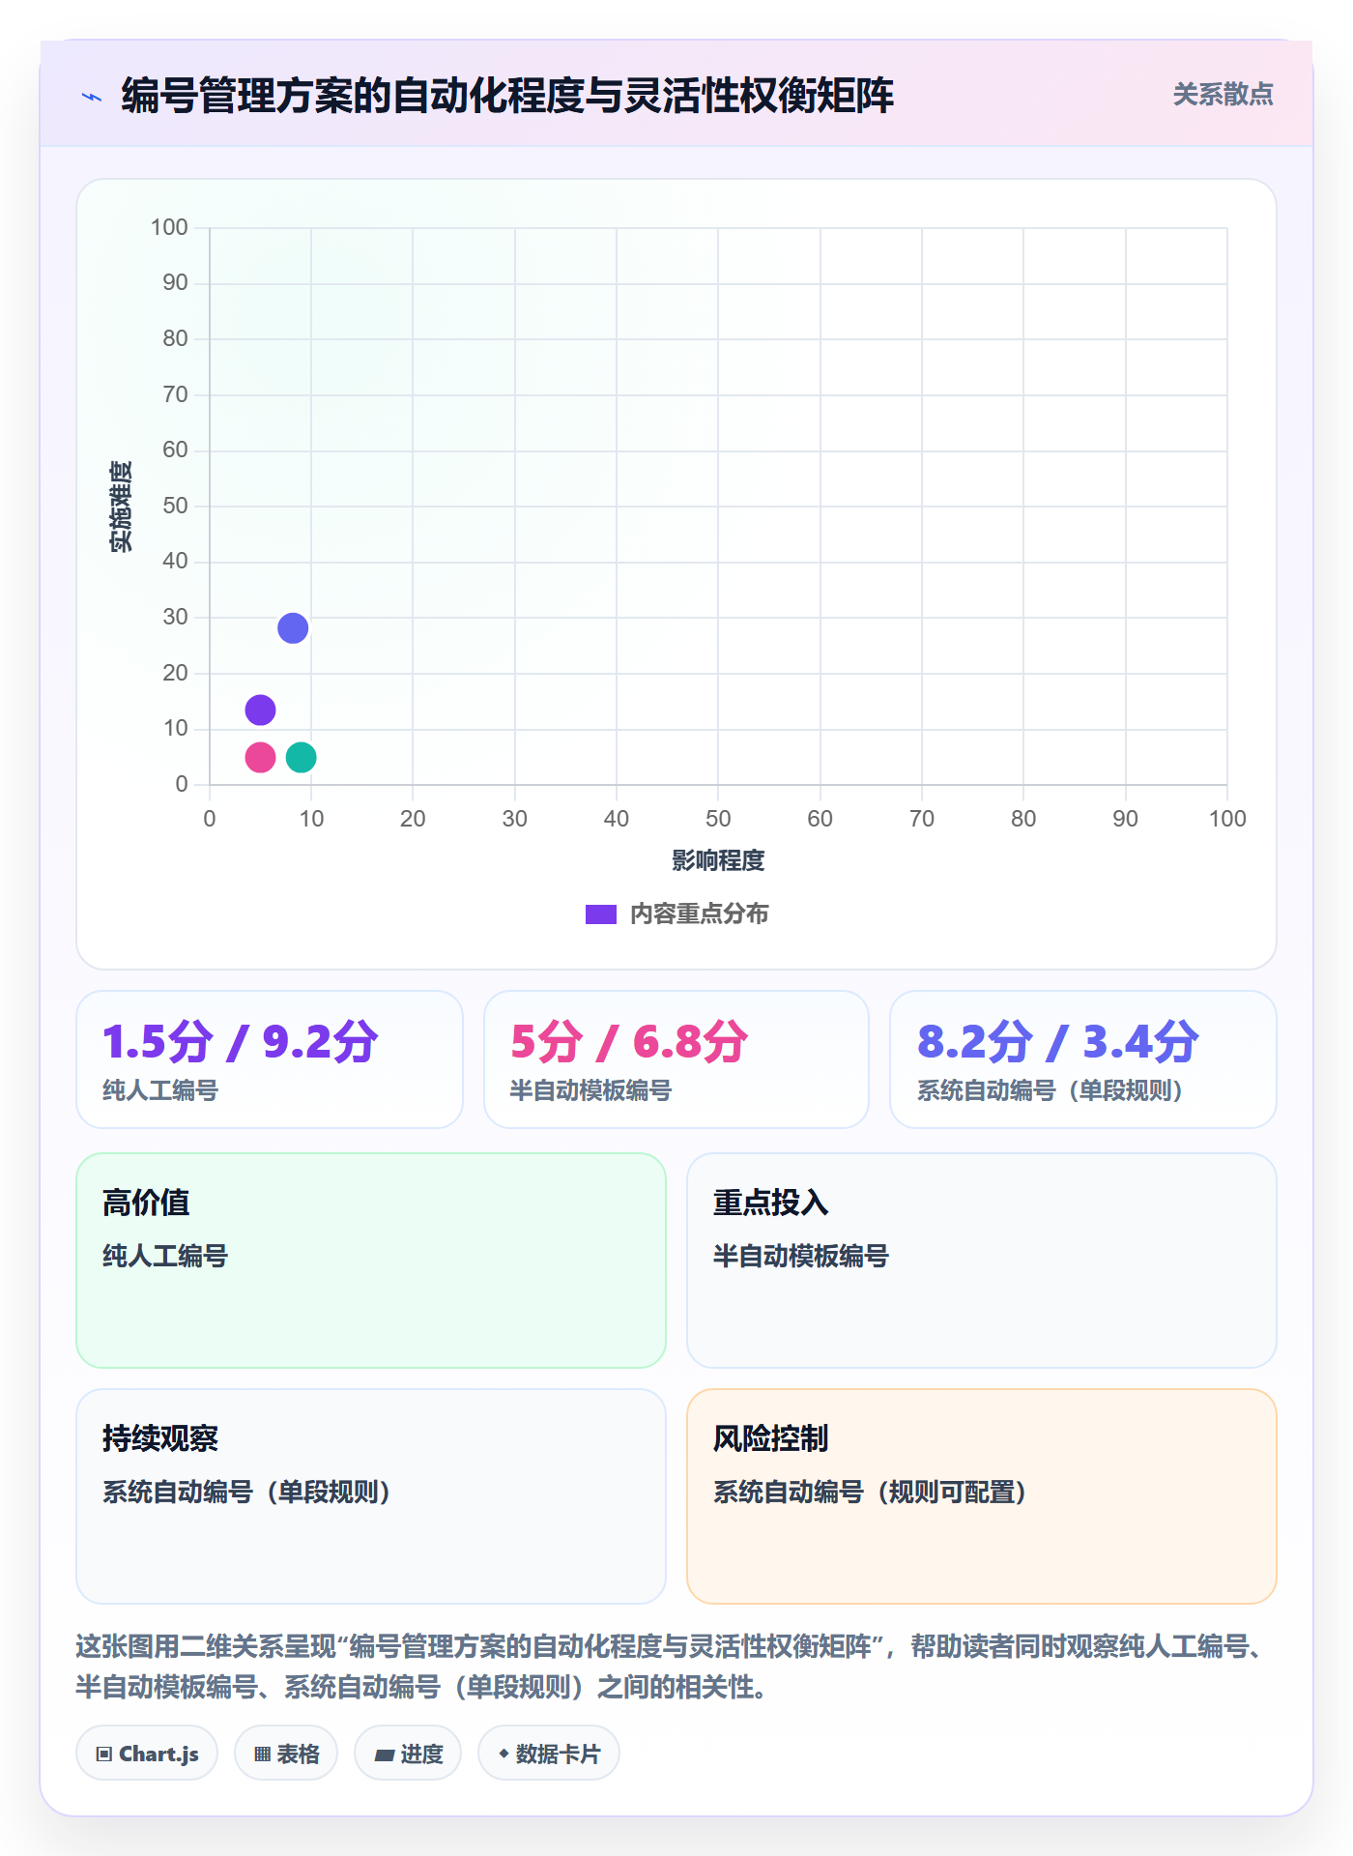Click the 进度 tag chip
Viewport: 1353px width, 1856px height.
click(x=408, y=1754)
